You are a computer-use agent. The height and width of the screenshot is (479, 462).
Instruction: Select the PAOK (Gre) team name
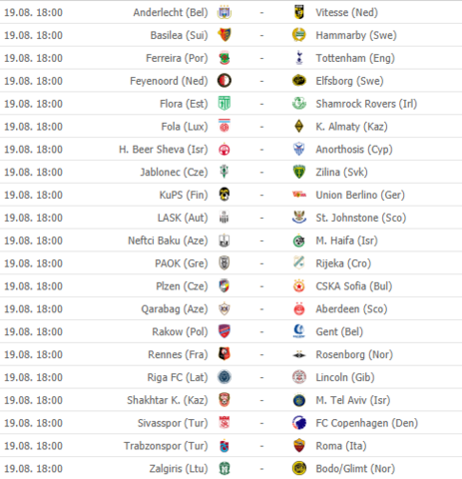[x=182, y=263]
